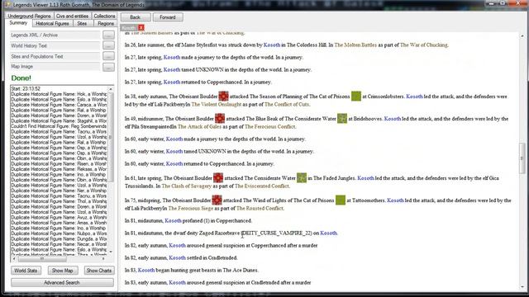Open The Ferocious Conflict link

pyautogui.click(x=270, y=126)
